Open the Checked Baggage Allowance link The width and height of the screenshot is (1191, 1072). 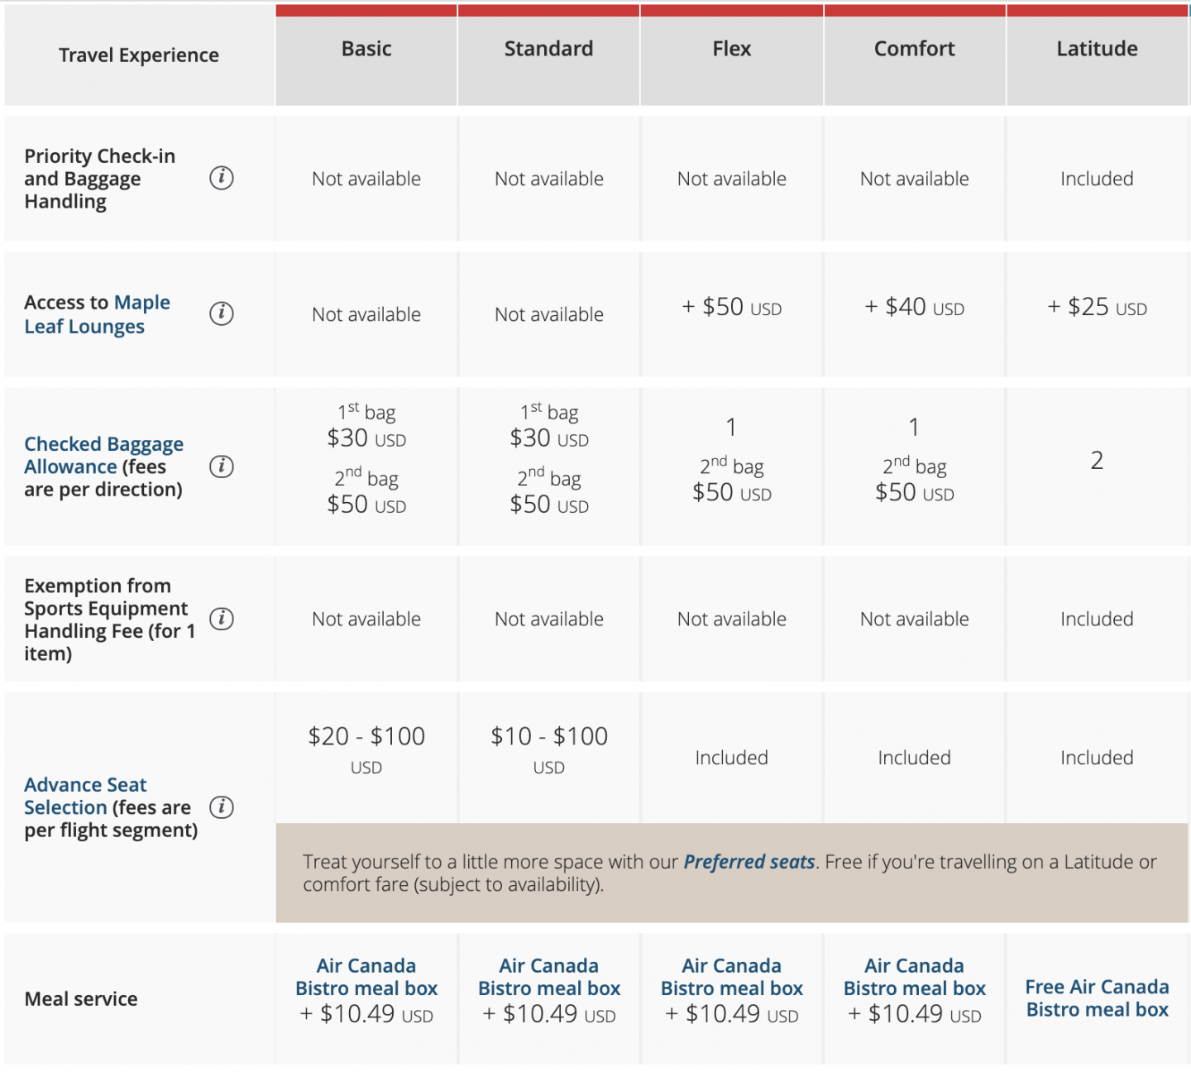point(103,455)
